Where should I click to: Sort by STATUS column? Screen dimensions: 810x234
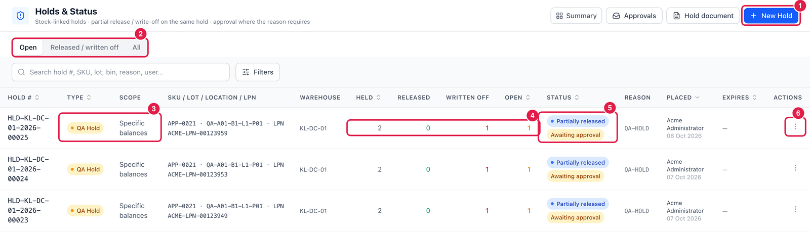click(x=563, y=98)
